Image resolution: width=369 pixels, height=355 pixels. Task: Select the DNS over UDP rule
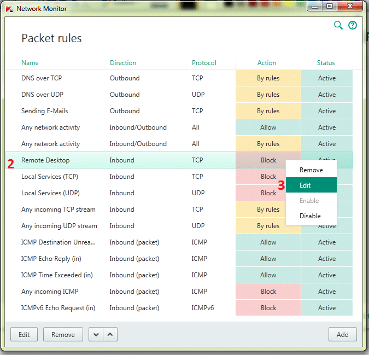tap(179, 95)
